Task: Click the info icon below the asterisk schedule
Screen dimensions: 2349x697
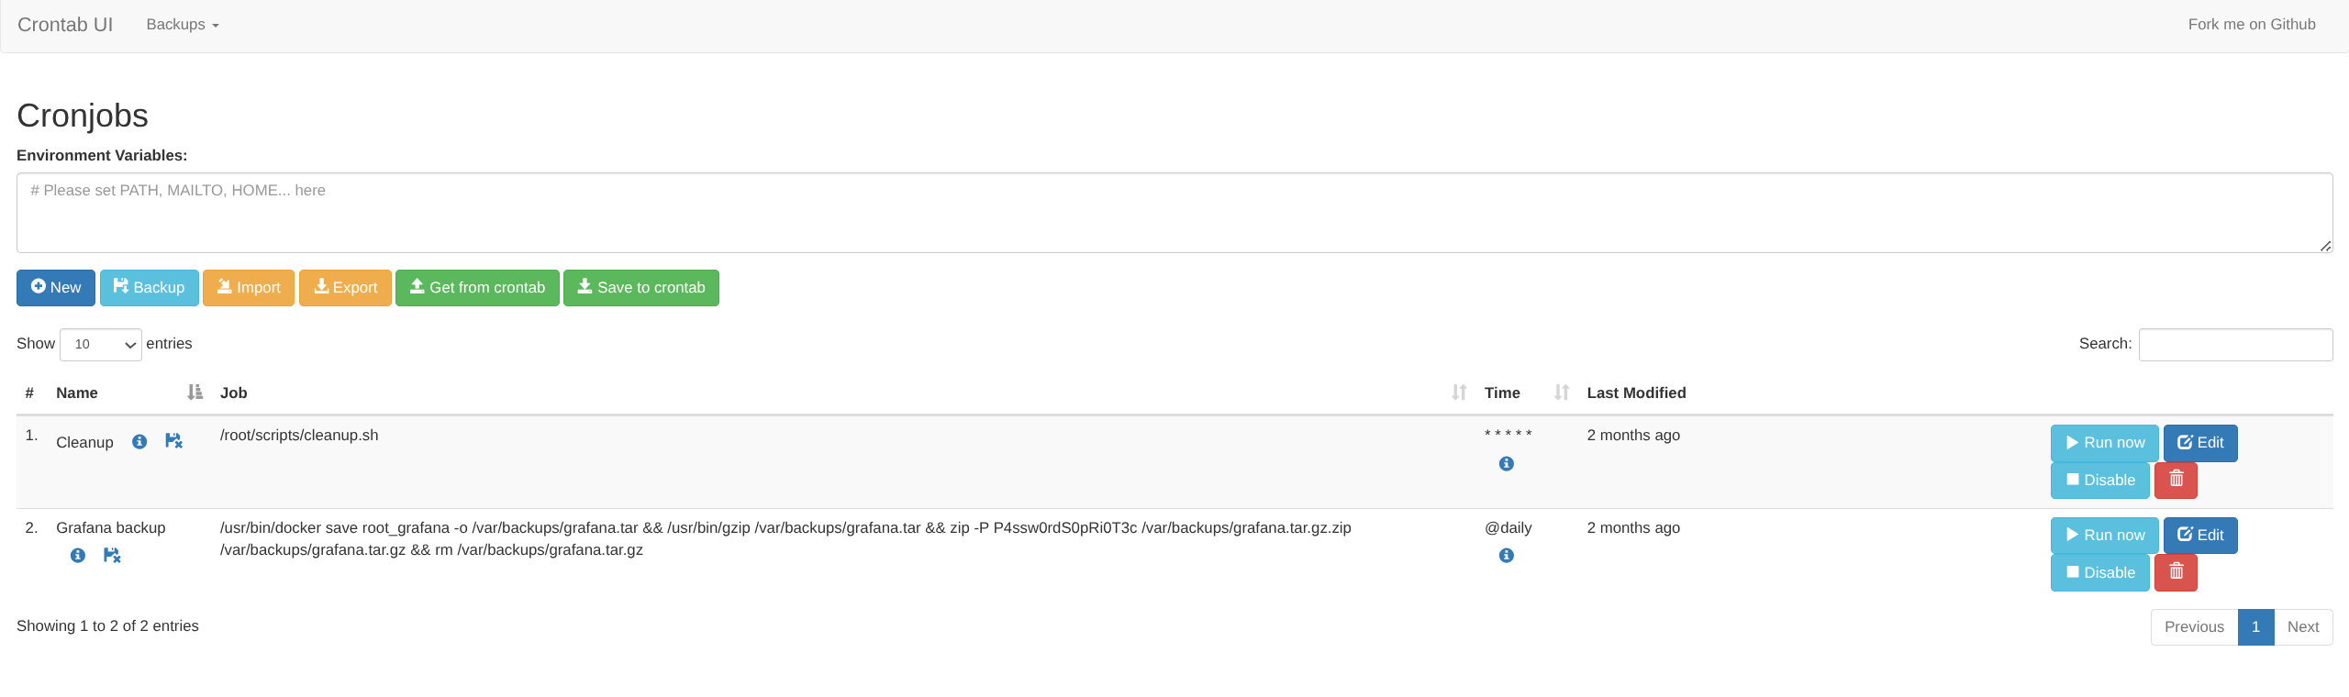Action: coord(1506,464)
